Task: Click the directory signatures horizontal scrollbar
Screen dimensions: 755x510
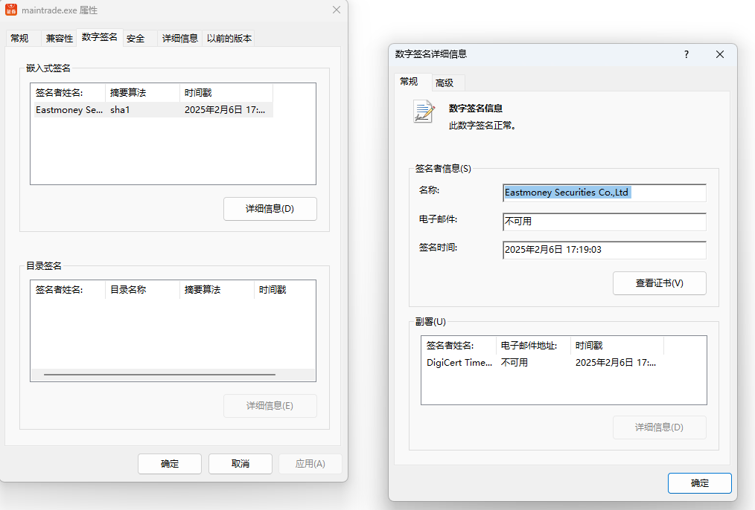Action: [x=159, y=375]
